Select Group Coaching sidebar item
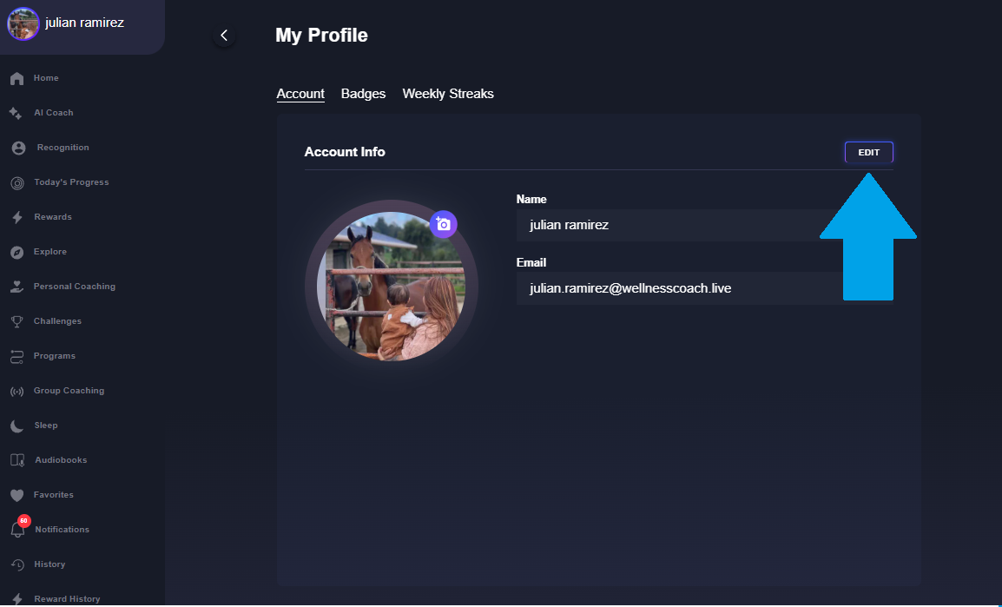 click(69, 391)
